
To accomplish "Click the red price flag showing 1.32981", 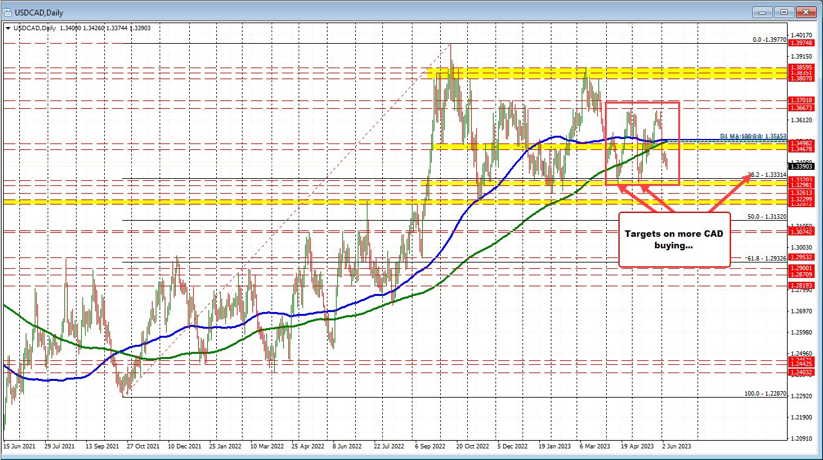I will pyautogui.click(x=800, y=186).
